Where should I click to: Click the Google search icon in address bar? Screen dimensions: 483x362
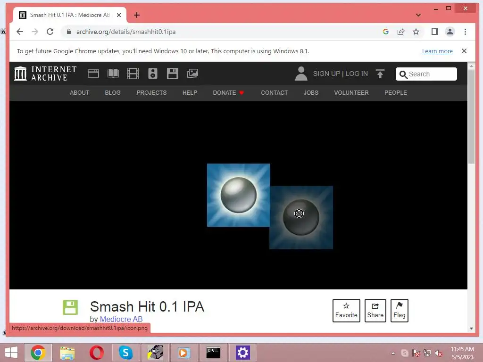click(386, 32)
